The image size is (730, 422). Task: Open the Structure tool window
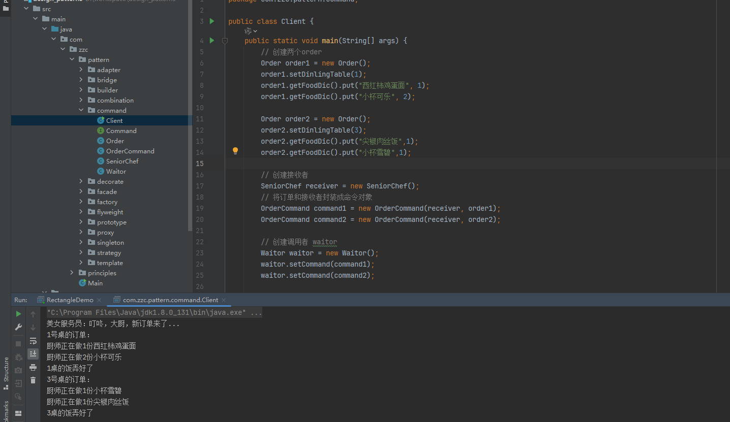[x=6, y=373]
